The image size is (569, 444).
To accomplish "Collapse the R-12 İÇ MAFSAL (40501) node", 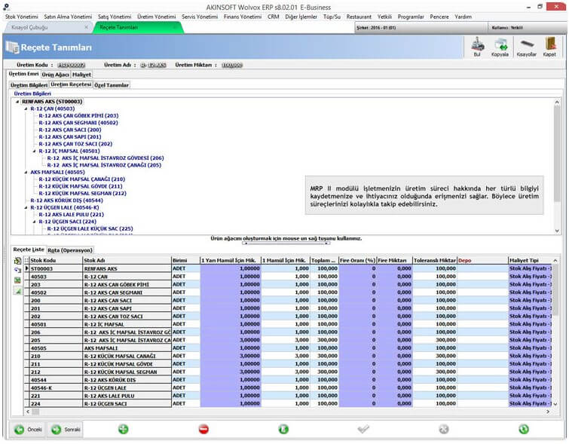I will pos(35,151).
